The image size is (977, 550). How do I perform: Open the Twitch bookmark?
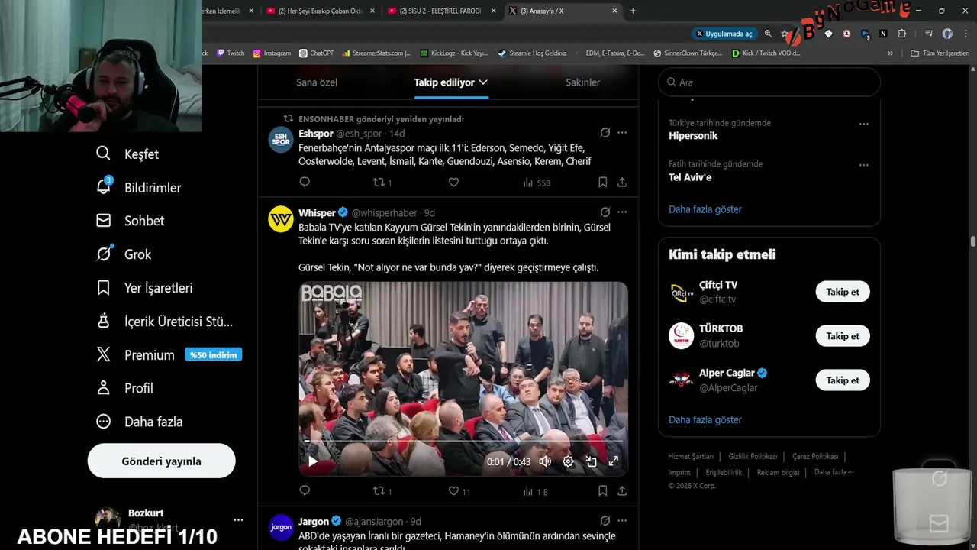(231, 53)
